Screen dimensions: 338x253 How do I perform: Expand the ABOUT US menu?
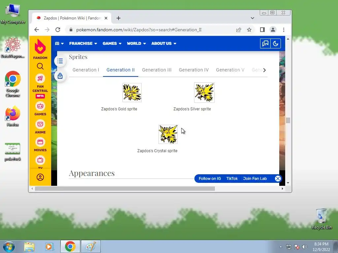[x=164, y=43]
